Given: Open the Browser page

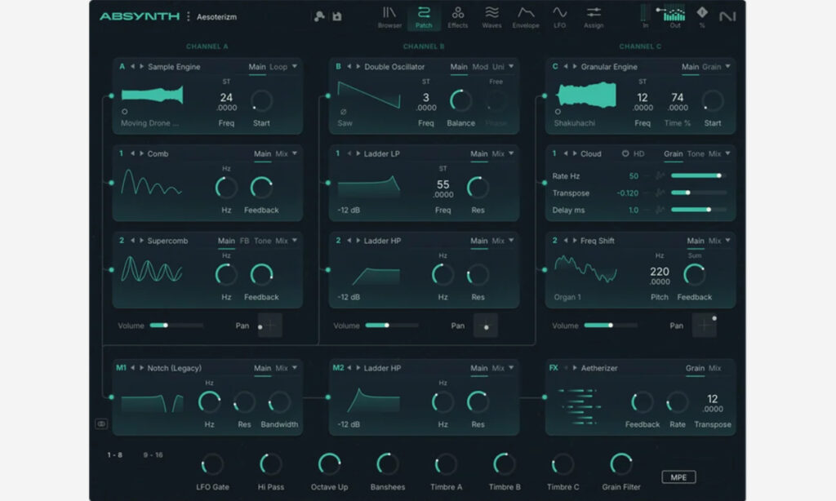Looking at the screenshot, I should (389, 17).
